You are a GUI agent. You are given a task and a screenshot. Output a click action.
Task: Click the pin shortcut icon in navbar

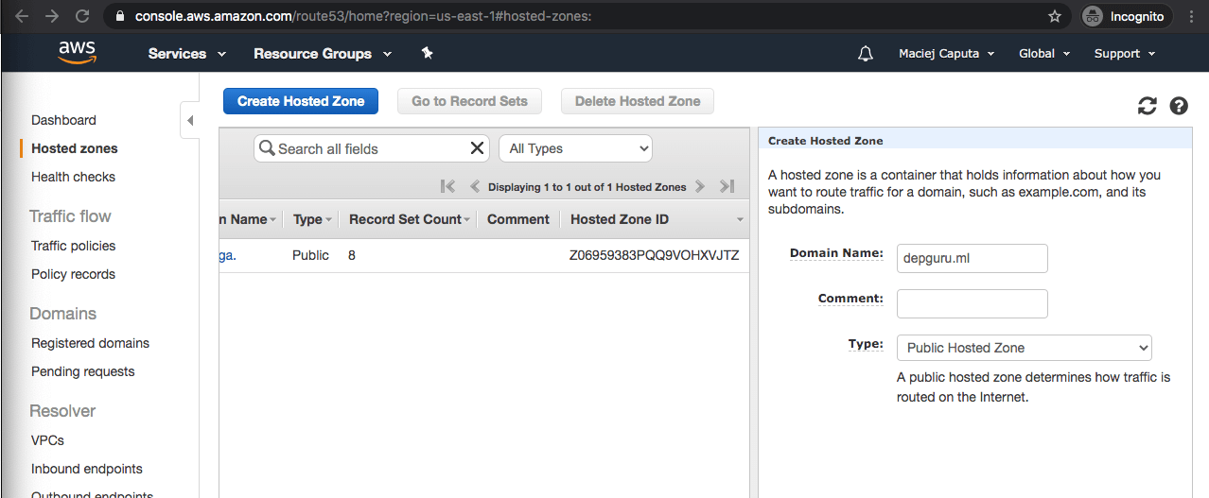427,54
